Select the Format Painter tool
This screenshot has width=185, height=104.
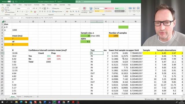[10, 12]
